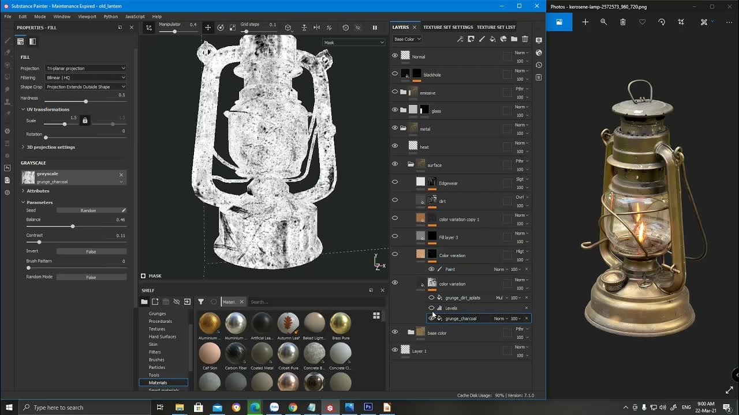Open Google Chrome from the taskbar

point(293,408)
